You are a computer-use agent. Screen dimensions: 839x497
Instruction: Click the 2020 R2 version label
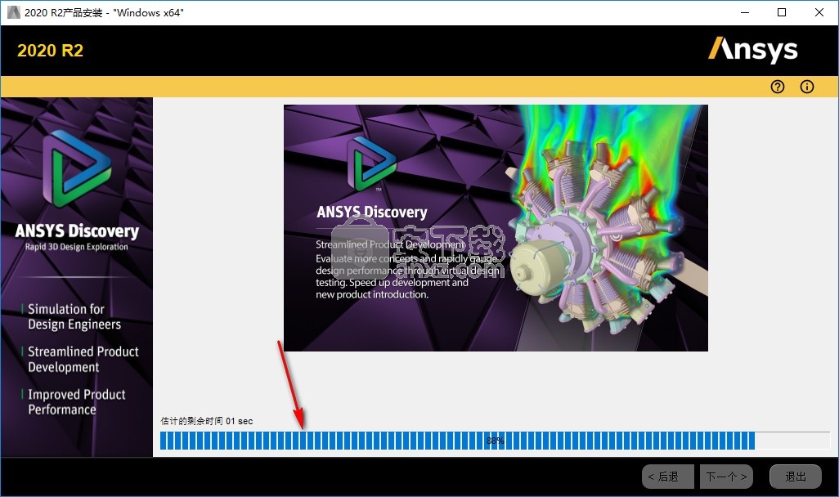pos(51,51)
